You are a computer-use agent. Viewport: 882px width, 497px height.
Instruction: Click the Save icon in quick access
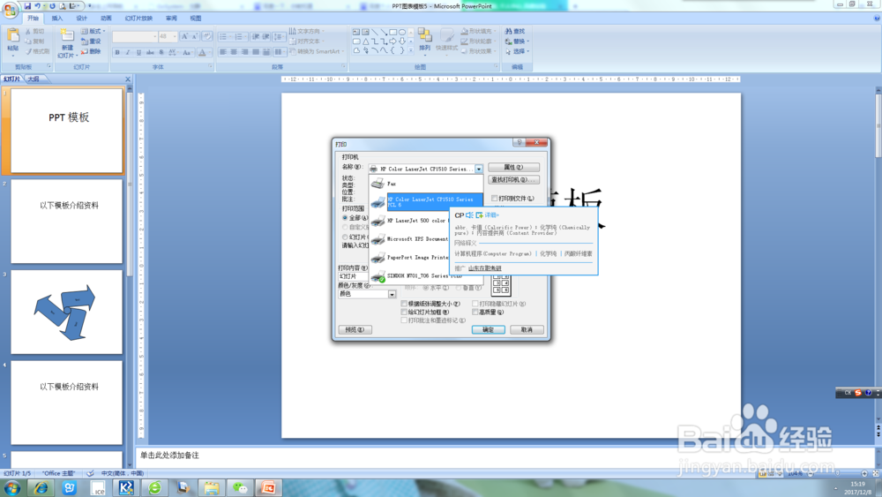point(27,6)
